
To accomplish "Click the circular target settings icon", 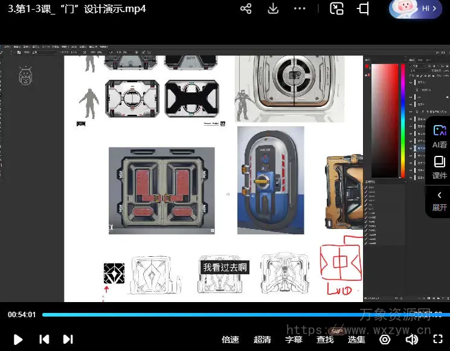I will (385, 340).
